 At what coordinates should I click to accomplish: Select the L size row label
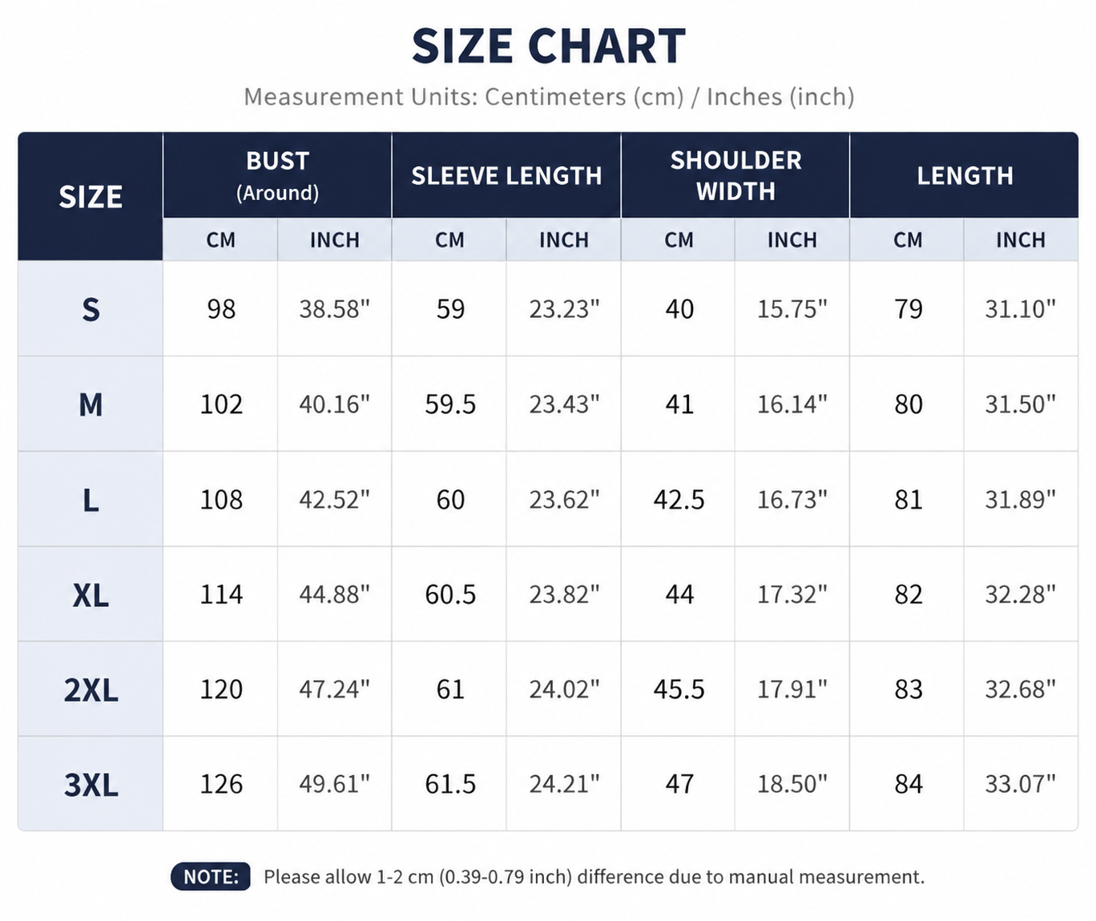91,500
